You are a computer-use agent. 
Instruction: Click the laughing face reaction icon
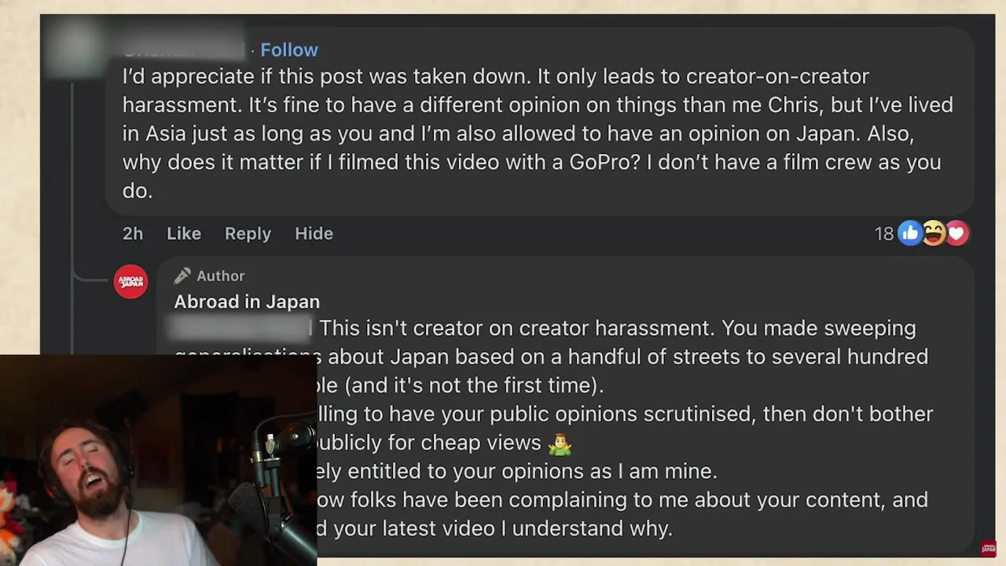pos(933,233)
